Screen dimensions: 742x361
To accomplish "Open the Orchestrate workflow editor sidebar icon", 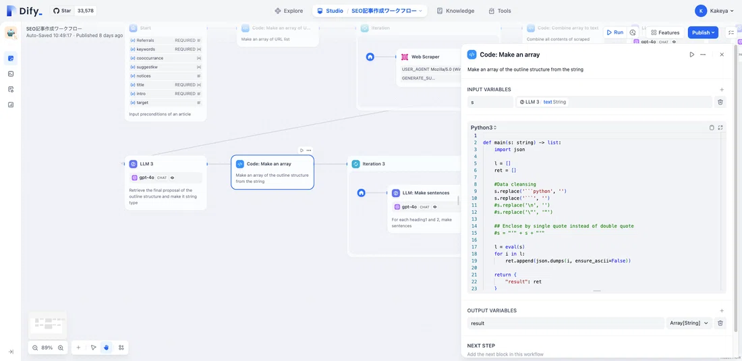I will pos(11,58).
